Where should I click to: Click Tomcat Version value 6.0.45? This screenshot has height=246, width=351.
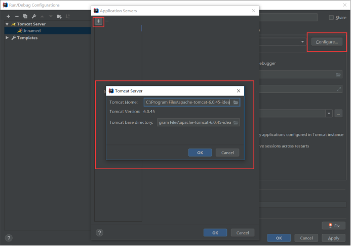(x=149, y=112)
